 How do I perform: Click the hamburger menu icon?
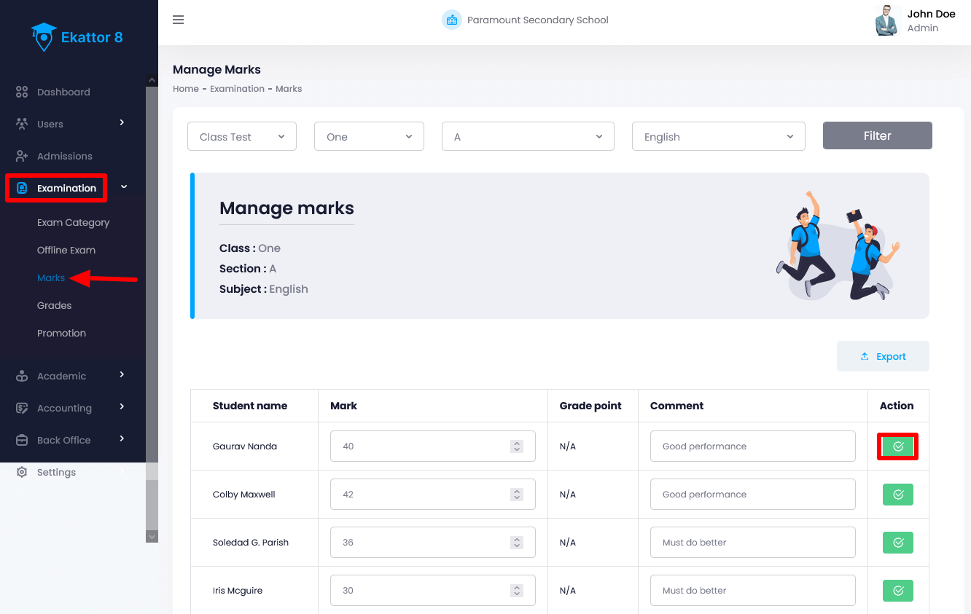178,20
